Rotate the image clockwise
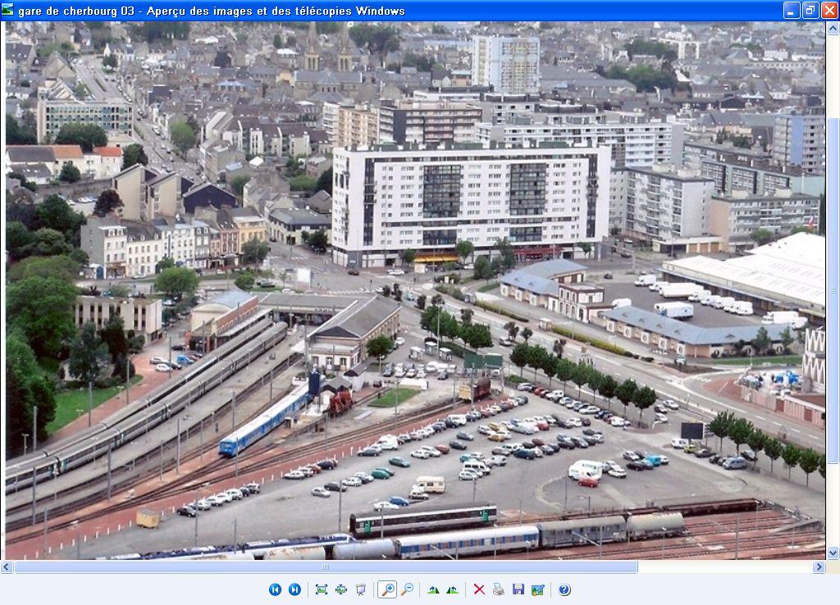Image resolution: width=840 pixels, height=605 pixels. [x=433, y=589]
